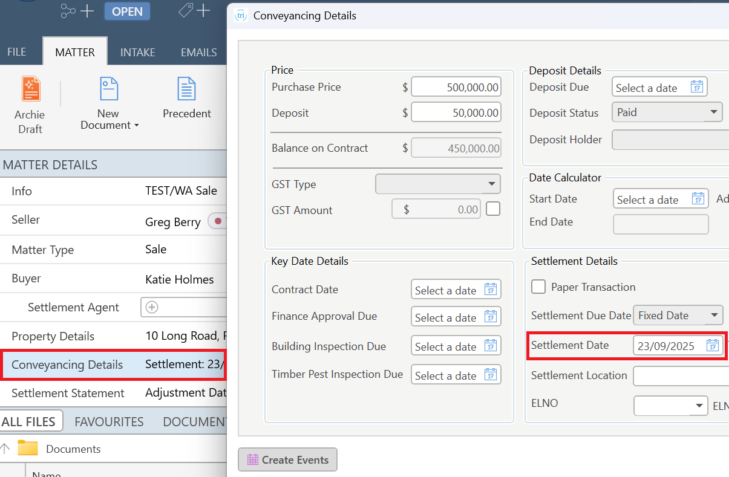Click the Create Events button
This screenshot has height=477, width=729.
[287, 460]
